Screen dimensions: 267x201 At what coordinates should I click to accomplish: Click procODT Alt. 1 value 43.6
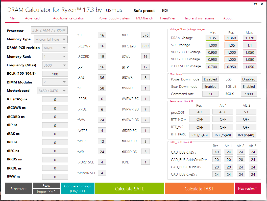pyautogui.click(x=223, y=112)
